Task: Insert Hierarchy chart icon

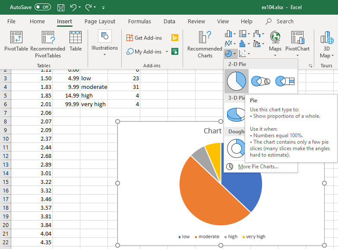Action: [243, 34]
